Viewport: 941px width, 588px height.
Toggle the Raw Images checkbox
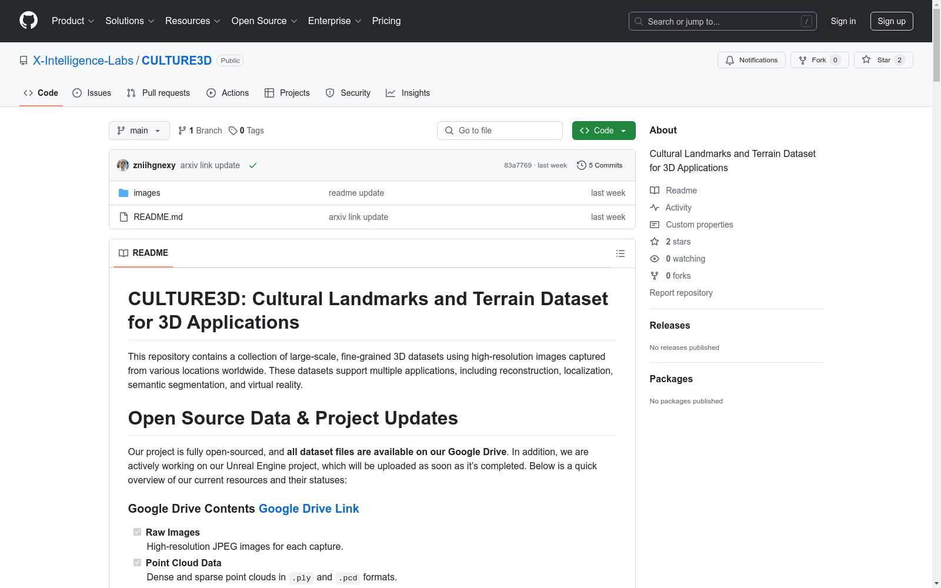(x=137, y=532)
